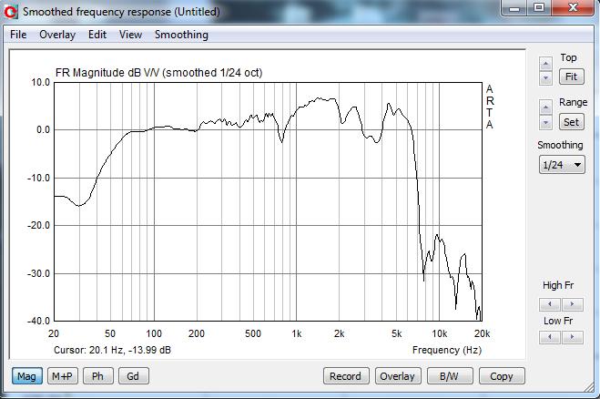Click the Overlay button at bottom
The image size is (600, 399).
click(x=398, y=376)
